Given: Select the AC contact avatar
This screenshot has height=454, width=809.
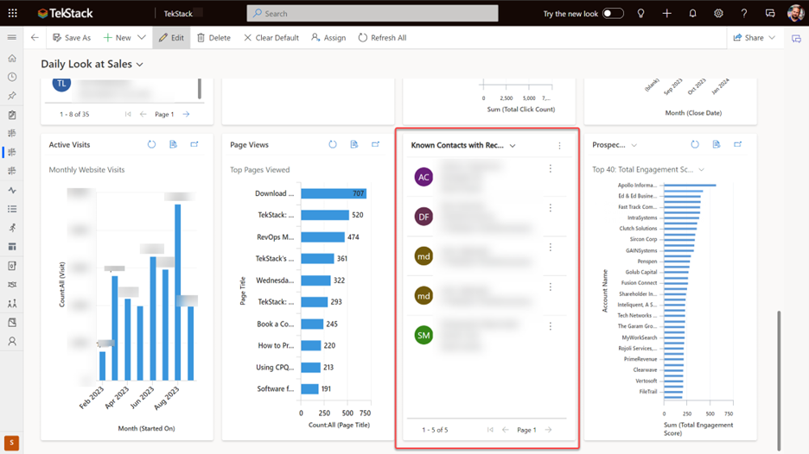Looking at the screenshot, I should (424, 177).
